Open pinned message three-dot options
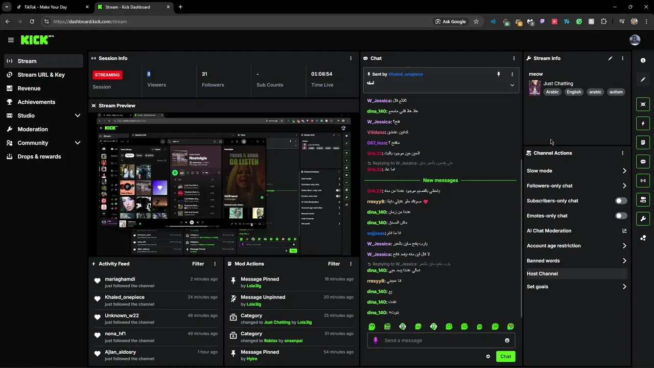The height and width of the screenshot is (368, 654). [x=512, y=74]
